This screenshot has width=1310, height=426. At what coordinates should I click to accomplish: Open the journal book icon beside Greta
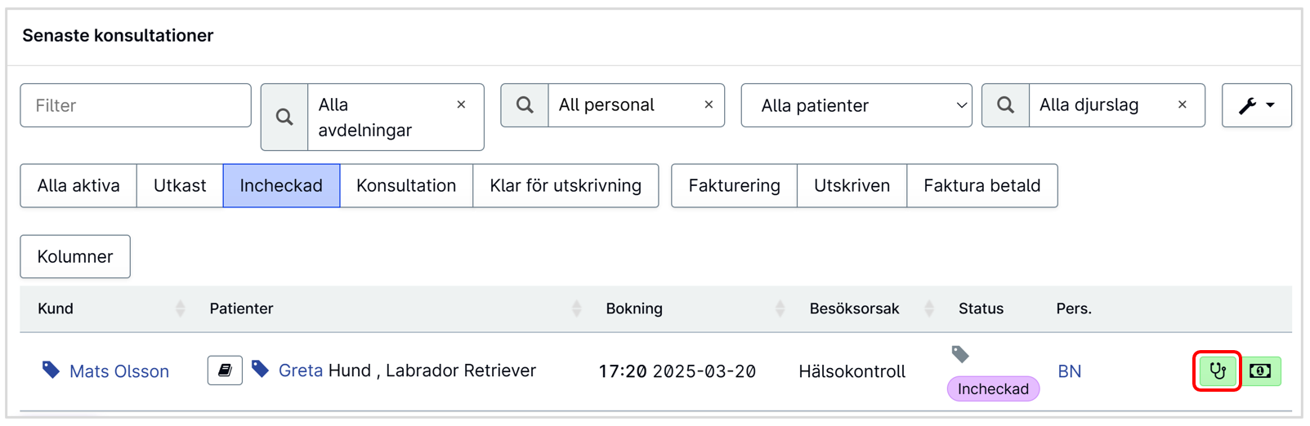225,371
